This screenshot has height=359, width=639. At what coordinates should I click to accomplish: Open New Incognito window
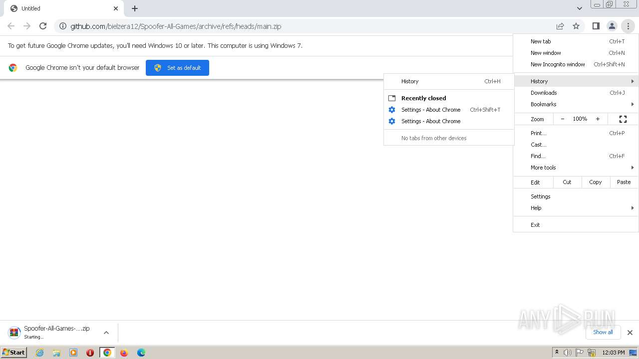click(x=576, y=64)
